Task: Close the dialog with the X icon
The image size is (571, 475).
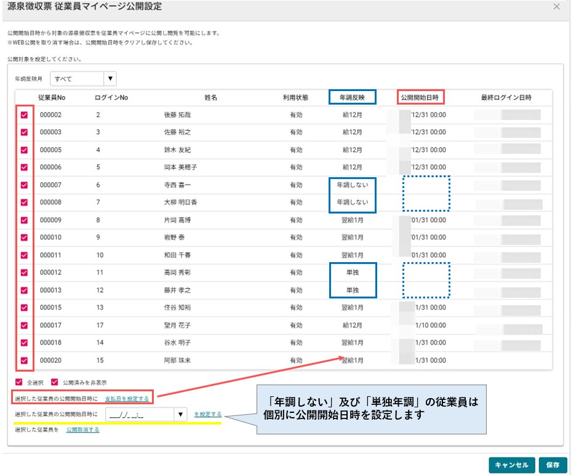Action: 556,7
